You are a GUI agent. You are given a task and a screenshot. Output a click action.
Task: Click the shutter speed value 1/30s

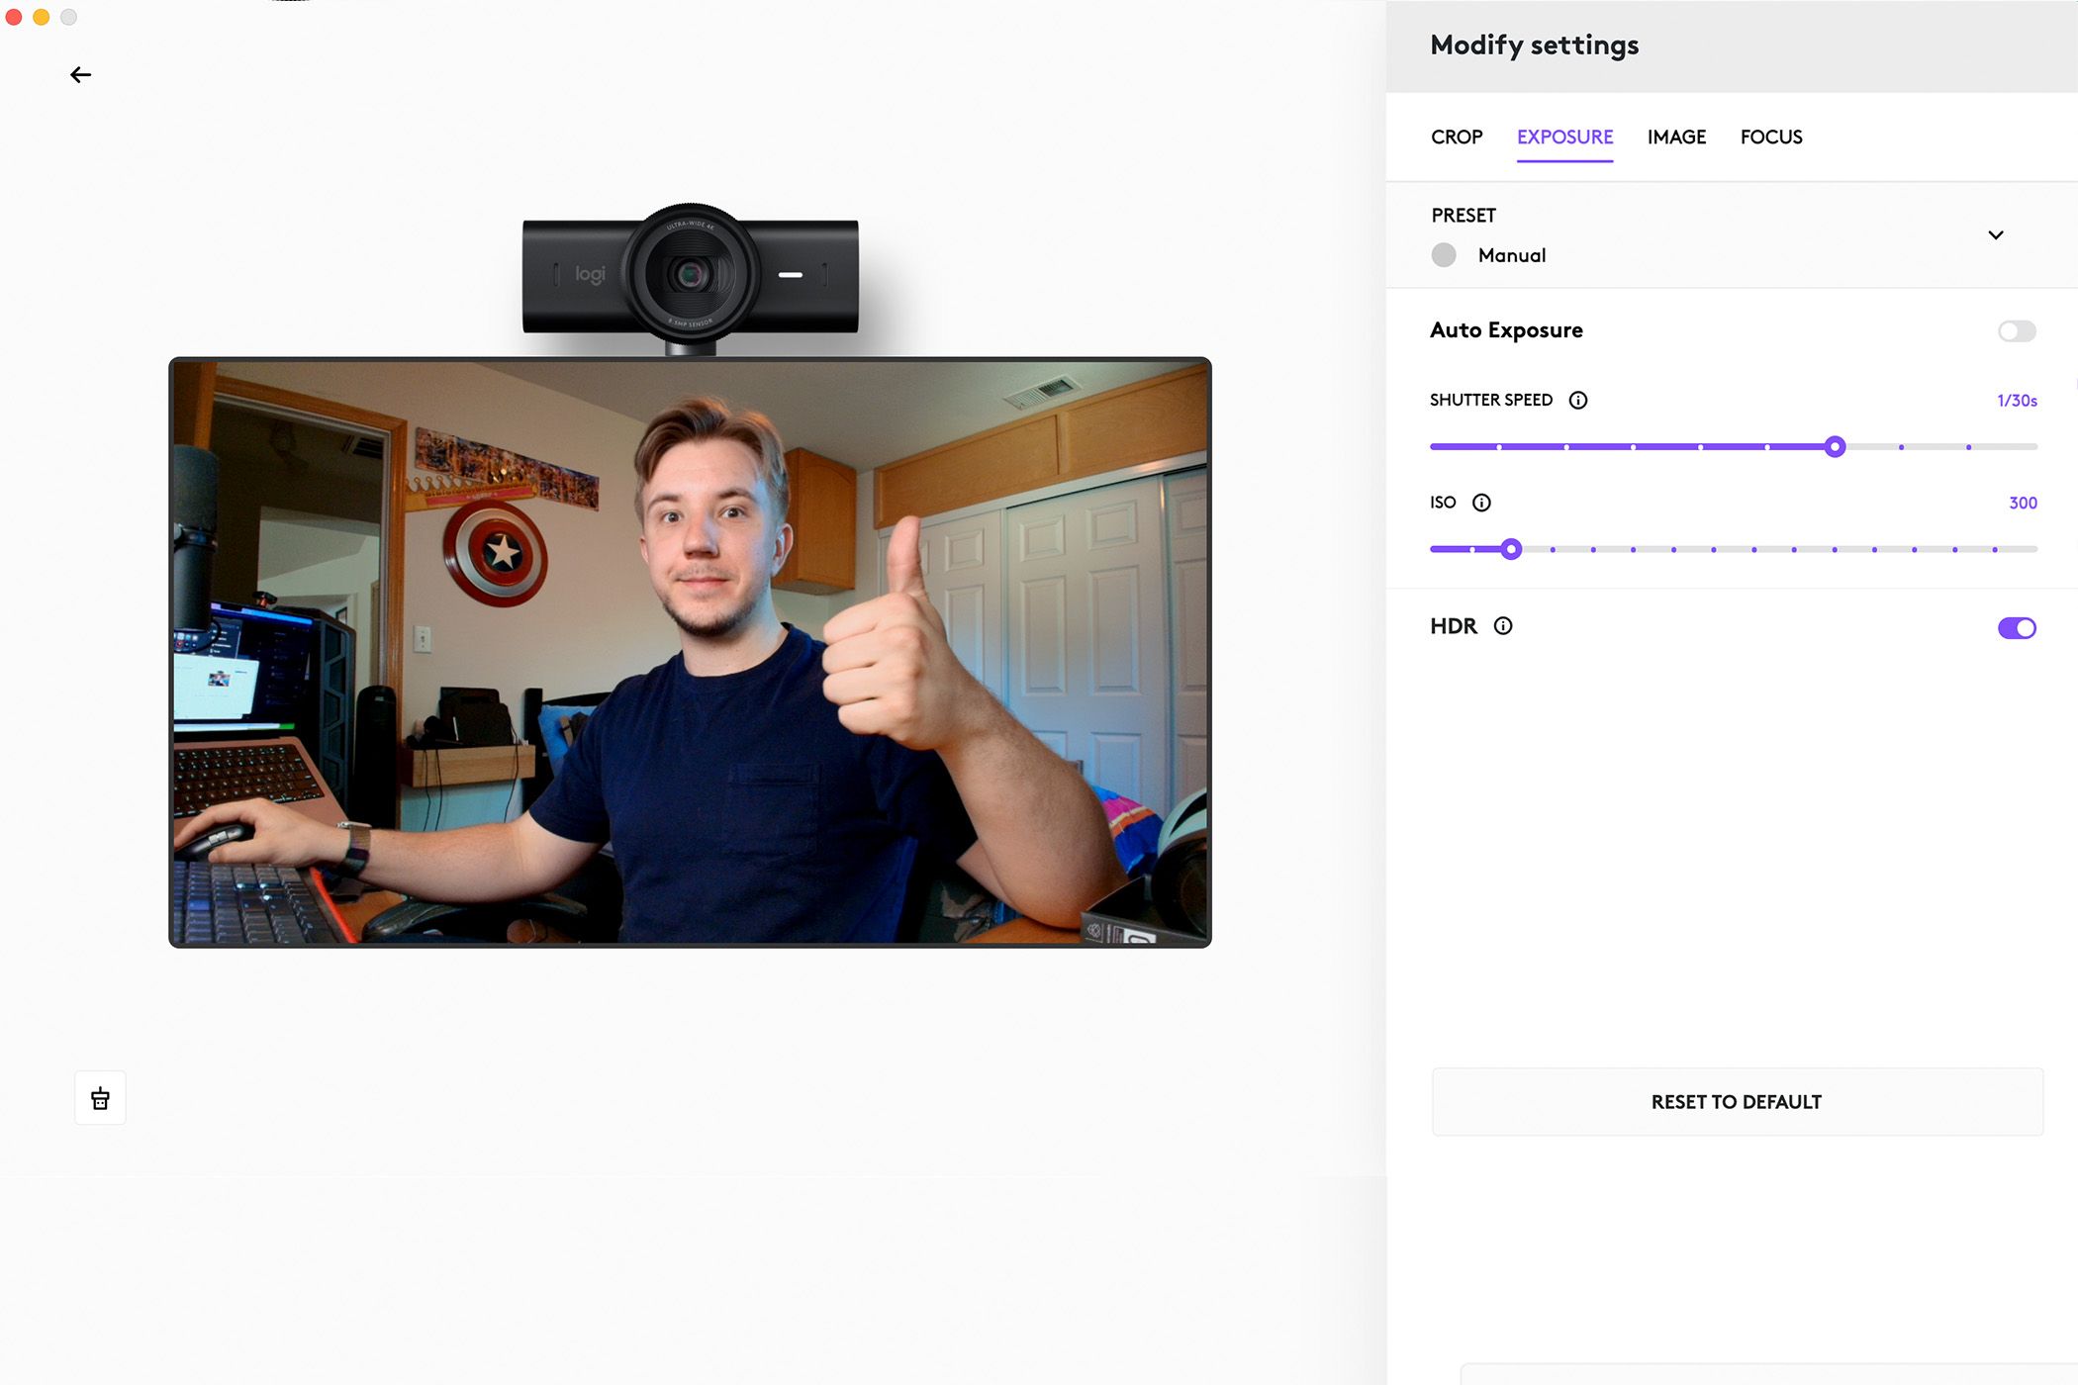point(2017,401)
